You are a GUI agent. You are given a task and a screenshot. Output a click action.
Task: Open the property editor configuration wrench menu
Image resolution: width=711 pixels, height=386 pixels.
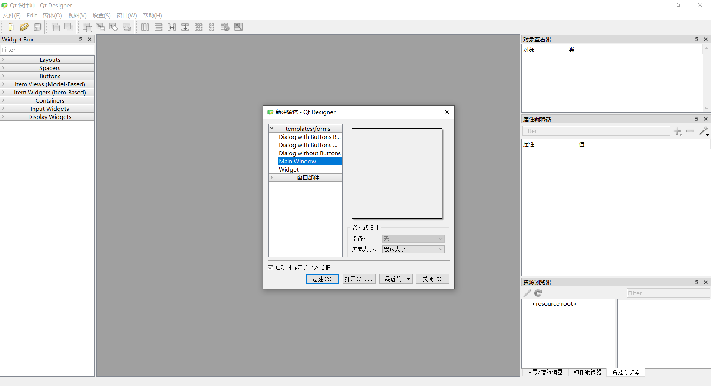point(704,131)
